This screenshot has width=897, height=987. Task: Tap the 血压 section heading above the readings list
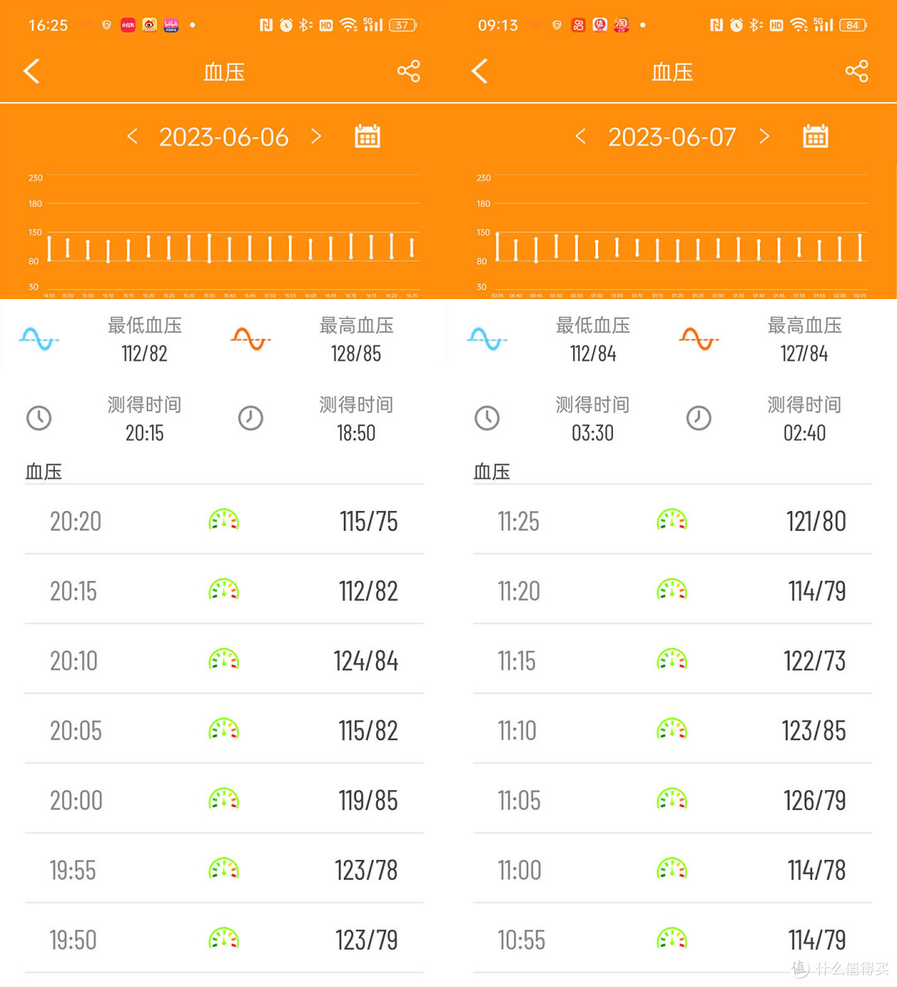coord(43,471)
